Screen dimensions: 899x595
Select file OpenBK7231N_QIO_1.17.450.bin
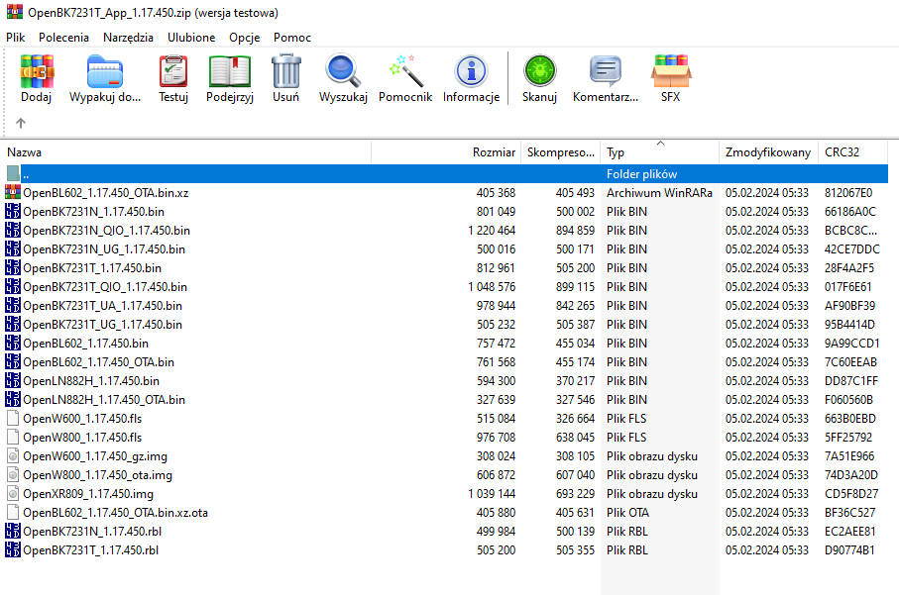(x=107, y=231)
